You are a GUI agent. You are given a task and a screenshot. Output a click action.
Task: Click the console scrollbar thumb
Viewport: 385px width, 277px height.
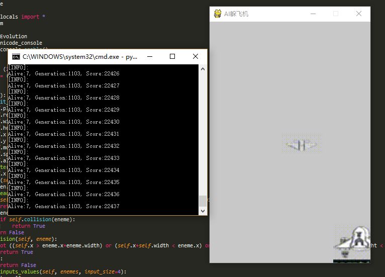(x=203, y=201)
